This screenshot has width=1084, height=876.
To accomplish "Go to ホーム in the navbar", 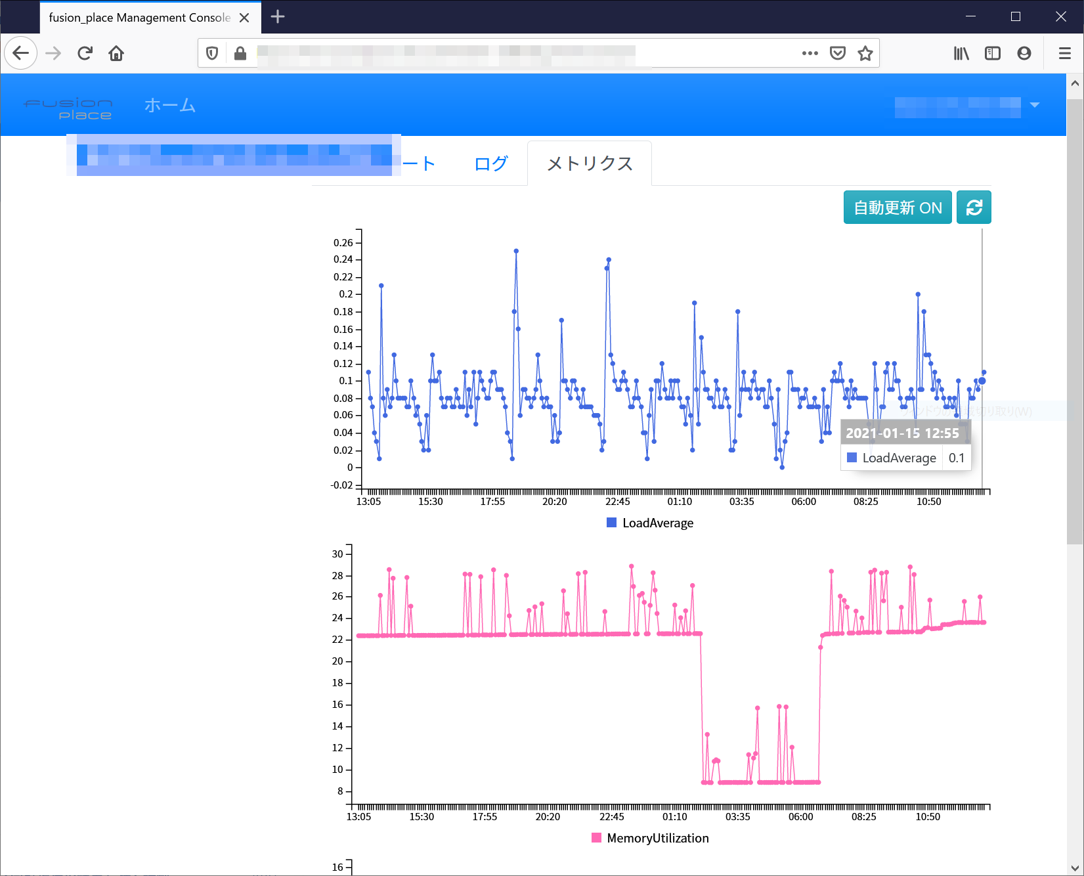I will 170,105.
